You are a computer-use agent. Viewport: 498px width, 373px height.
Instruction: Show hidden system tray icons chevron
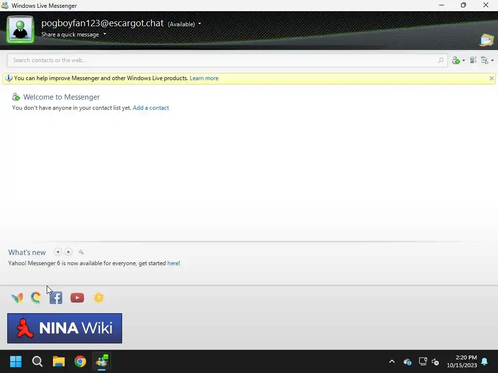point(392,361)
